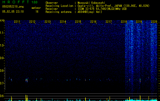Click the noise burst band after 2218

[x=132, y=57]
